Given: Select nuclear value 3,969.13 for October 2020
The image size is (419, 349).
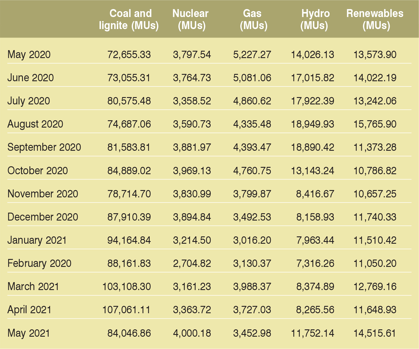Looking at the screenshot, I should click(x=192, y=171).
